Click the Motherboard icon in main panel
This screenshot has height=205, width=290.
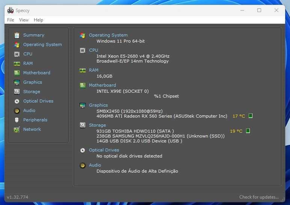tap(83, 85)
